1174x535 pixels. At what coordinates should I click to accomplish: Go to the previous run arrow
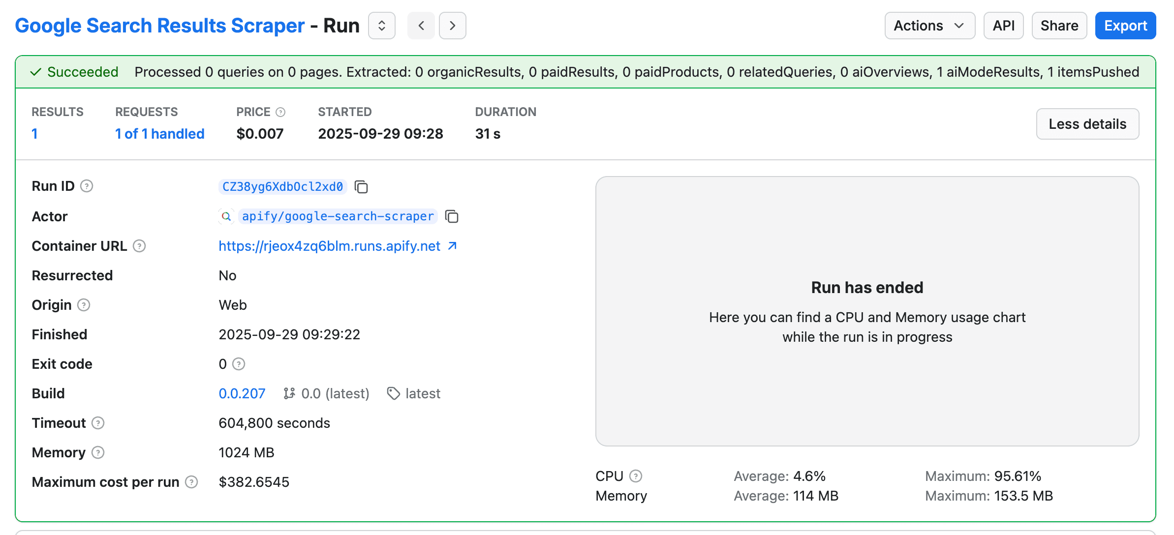421,26
